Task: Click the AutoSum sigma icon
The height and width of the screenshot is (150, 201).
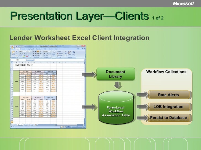Action: 65,51
